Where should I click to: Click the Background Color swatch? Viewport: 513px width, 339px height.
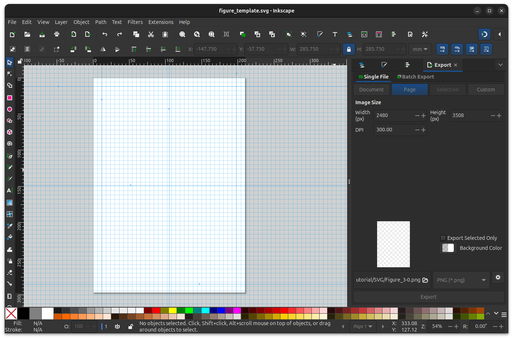(448, 248)
